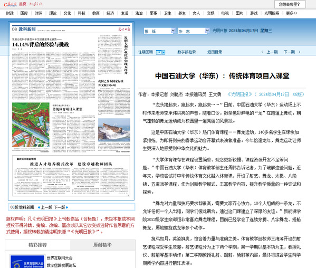Select the 游戏 nav item

254,13
